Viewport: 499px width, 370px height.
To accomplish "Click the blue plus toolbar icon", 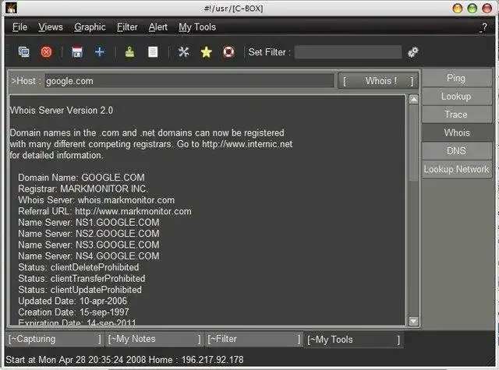I will coord(100,52).
